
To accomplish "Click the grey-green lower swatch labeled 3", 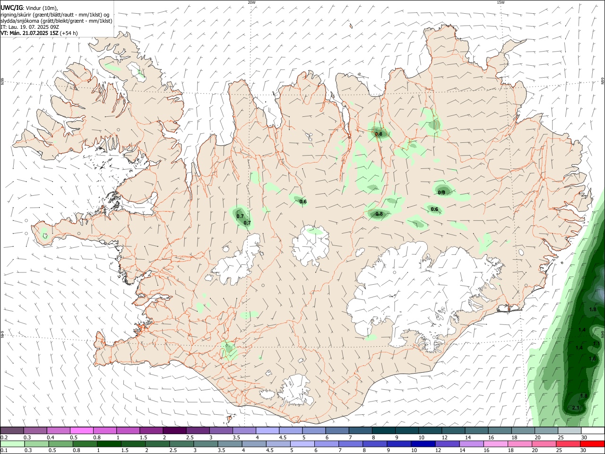I will coord(206,444).
